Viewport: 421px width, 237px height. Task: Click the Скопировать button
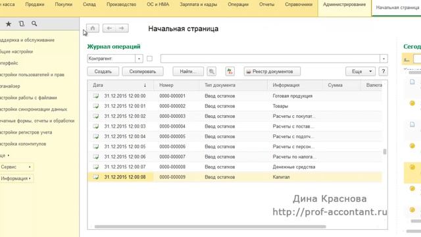[143, 72]
